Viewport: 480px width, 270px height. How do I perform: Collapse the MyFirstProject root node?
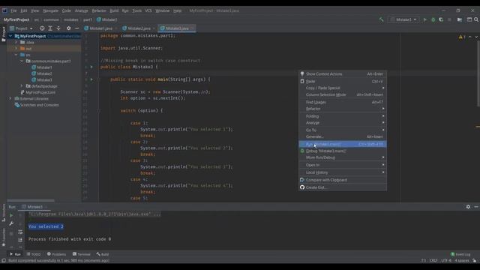10,36
